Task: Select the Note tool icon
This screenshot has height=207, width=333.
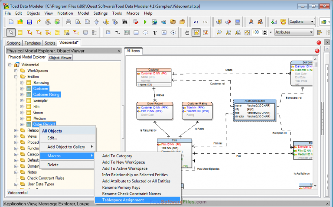Action: click(108, 32)
